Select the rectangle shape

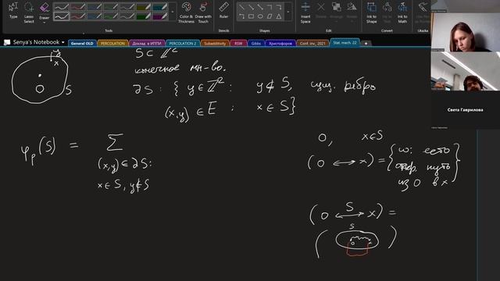(251, 16)
